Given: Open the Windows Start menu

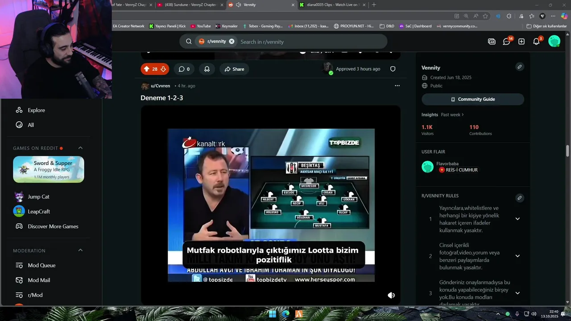Looking at the screenshot, I should (x=273, y=313).
